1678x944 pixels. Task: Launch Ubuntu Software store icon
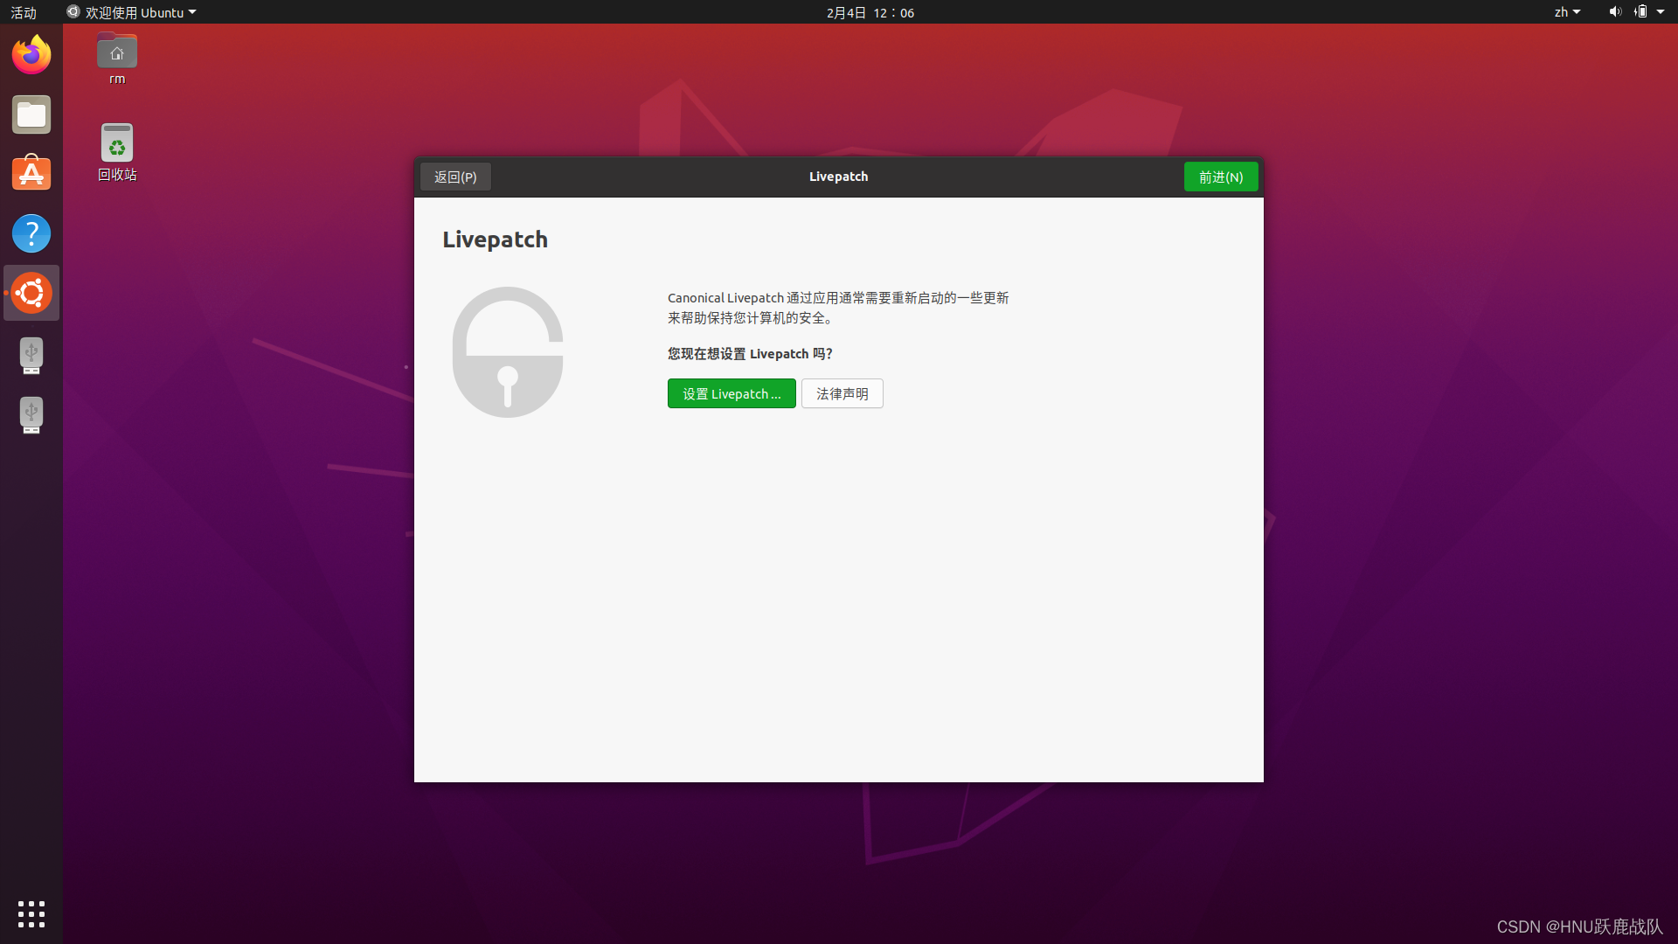(x=31, y=174)
